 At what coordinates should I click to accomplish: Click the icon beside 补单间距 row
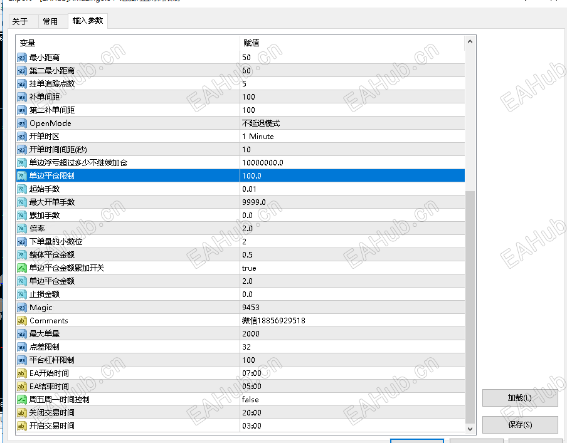tap(22, 97)
